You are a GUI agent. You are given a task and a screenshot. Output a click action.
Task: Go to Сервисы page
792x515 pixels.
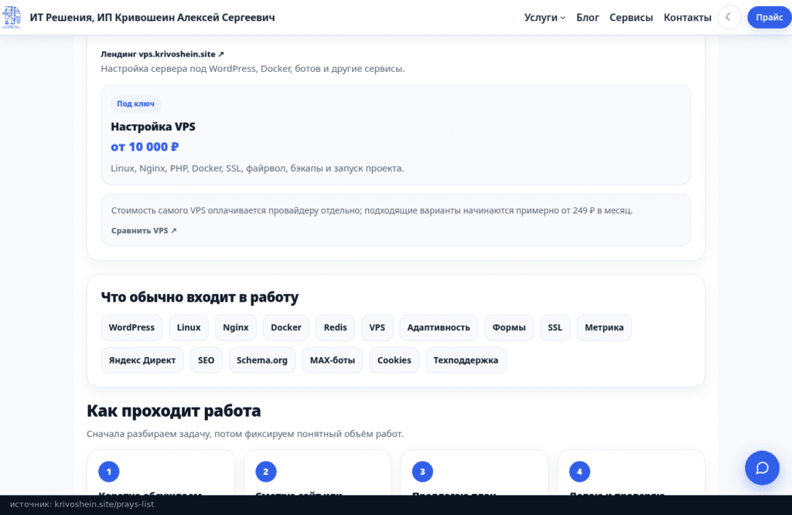pos(631,17)
